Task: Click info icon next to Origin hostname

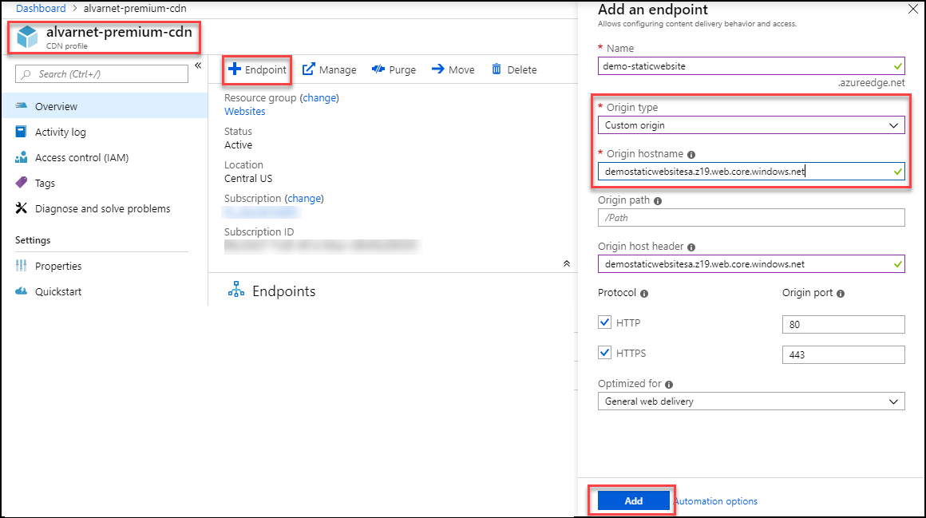Action: click(x=691, y=155)
